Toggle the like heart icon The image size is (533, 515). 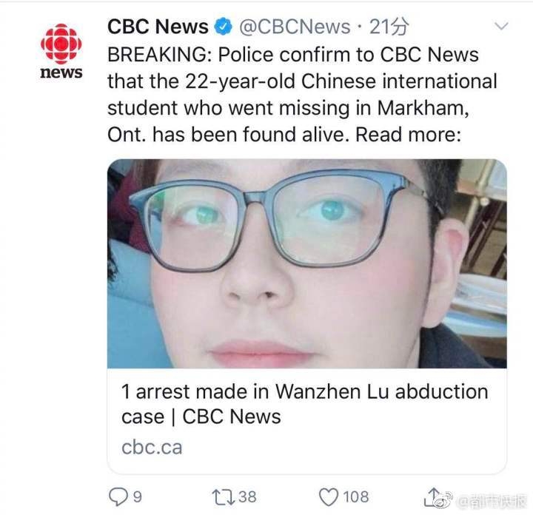tap(329, 497)
